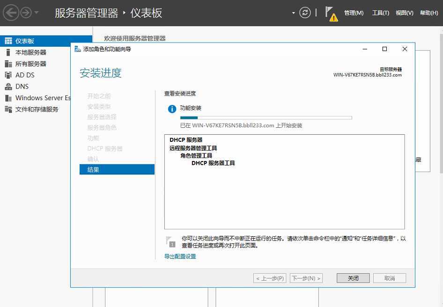Viewport: 443px width, 307px height.
Task: Click the Windows Server Essentials icon
Action: [8, 98]
